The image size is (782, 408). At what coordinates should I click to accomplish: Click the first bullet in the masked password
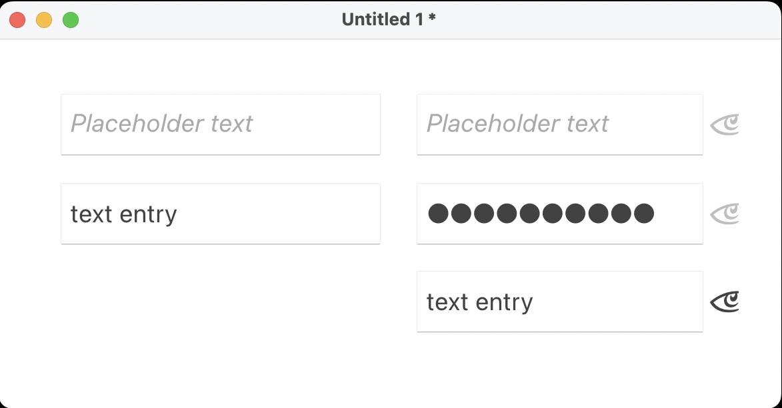(438, 214)
